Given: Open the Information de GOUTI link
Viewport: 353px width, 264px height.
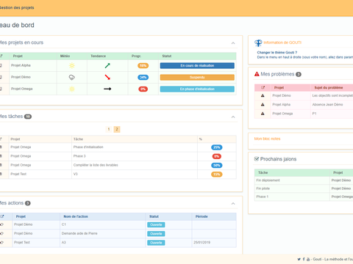Looking at the screenshot, I should [x=282, y=43].
